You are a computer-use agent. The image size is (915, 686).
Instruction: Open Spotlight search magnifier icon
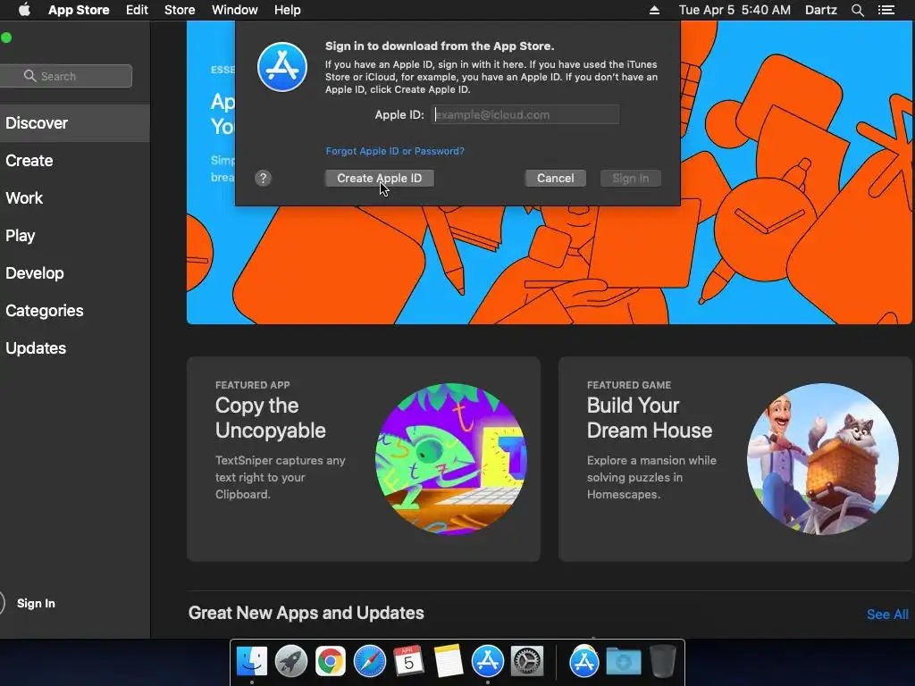click(x=857, y=10)
